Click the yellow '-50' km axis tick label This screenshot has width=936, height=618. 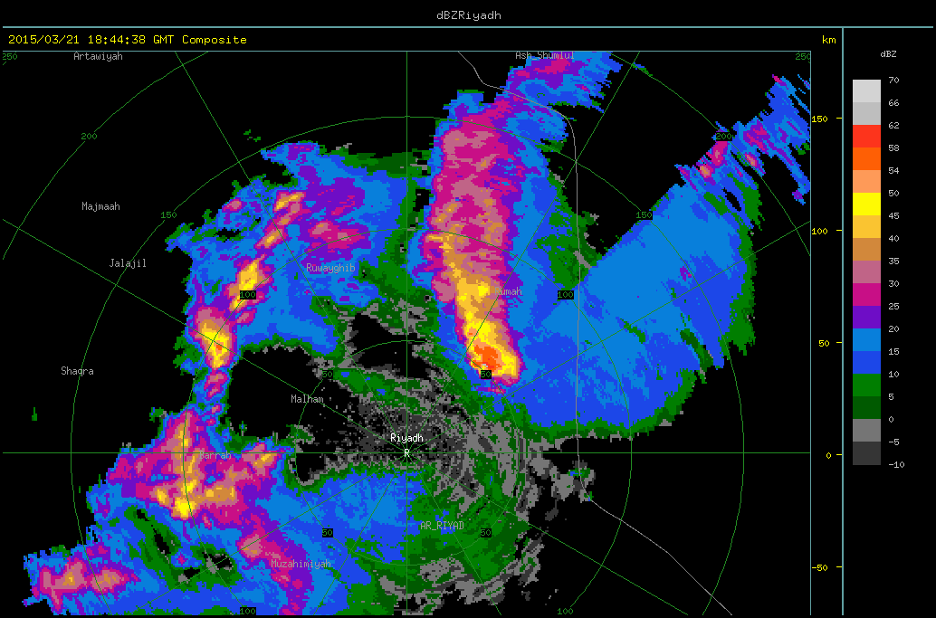tap(819, 567)
